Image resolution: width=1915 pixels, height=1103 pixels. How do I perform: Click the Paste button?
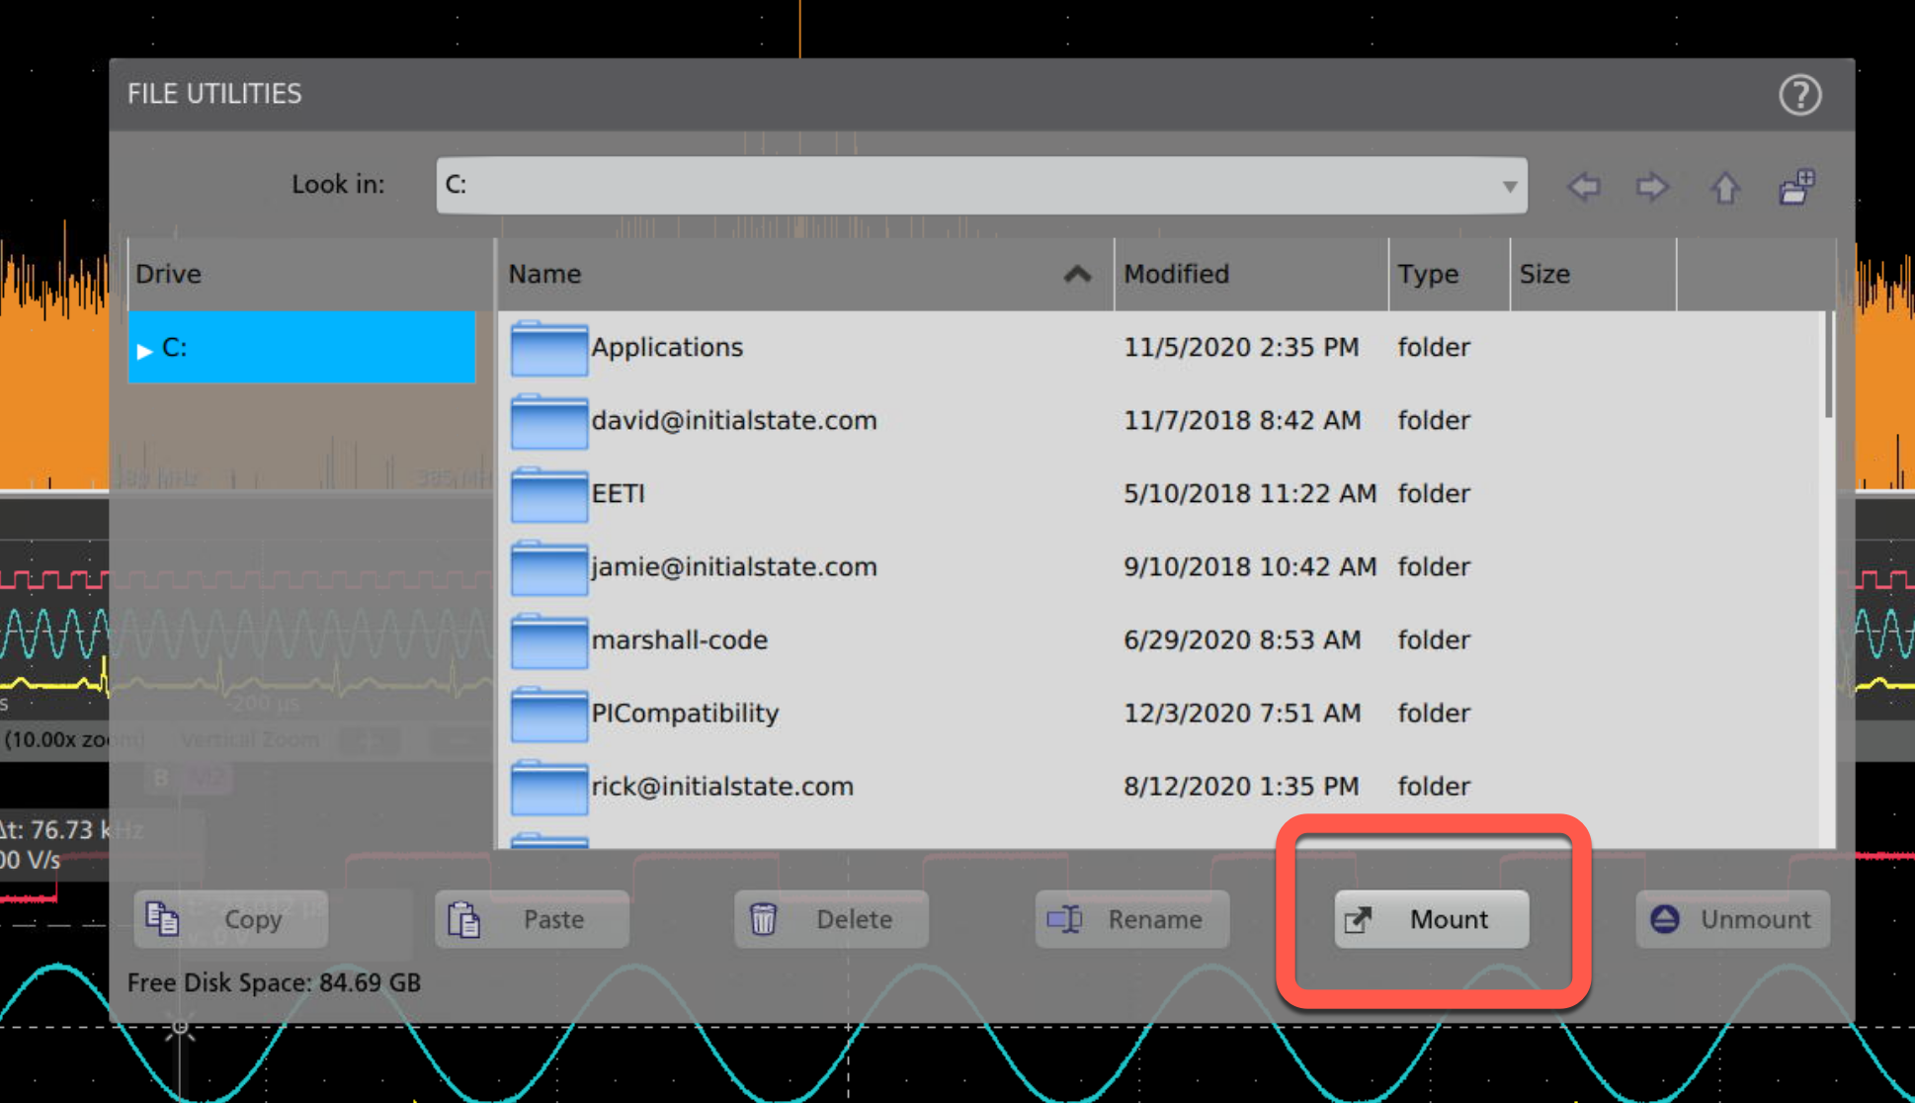click(532, 919)
